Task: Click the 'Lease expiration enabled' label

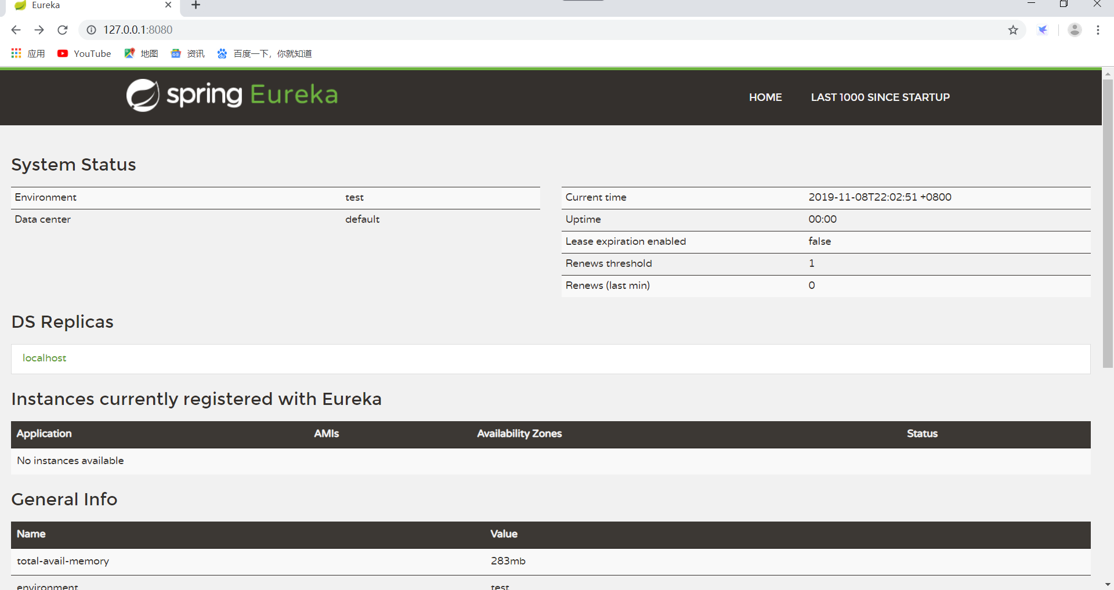Action: [625, 241]
